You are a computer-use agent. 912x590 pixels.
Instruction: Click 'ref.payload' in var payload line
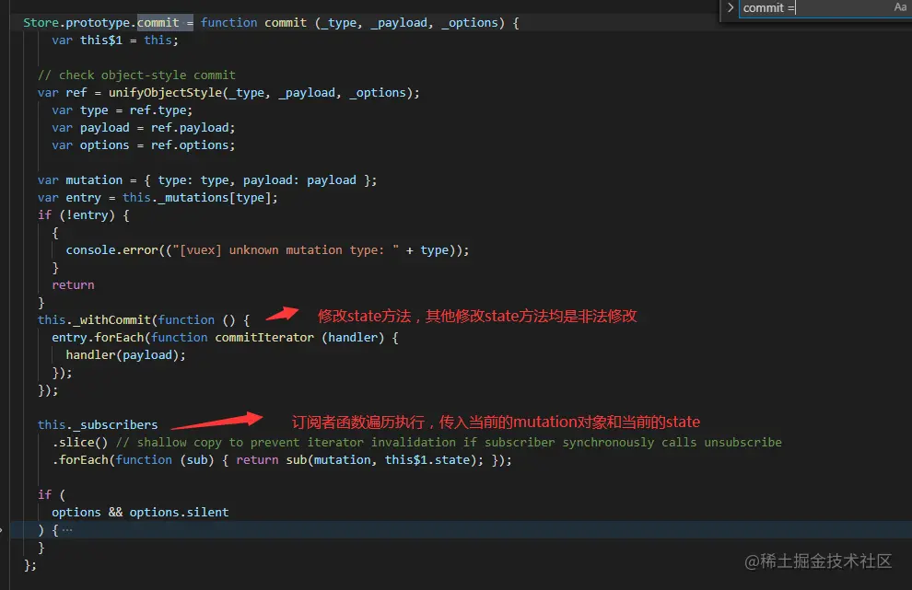coord(190,127)
